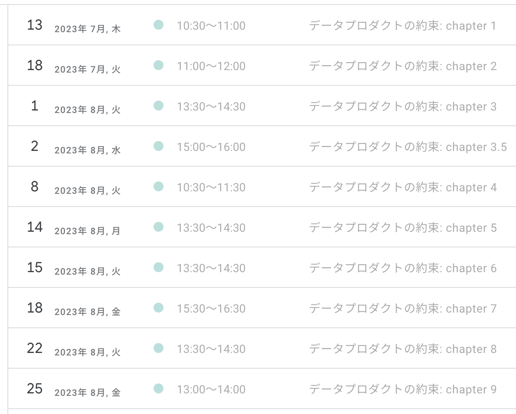Open the chapter 2 event title

coord(402,66)
